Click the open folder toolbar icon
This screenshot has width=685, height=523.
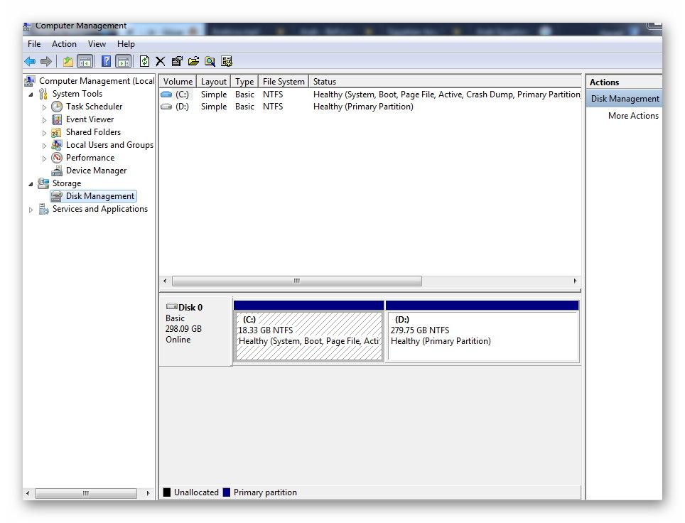193,61
